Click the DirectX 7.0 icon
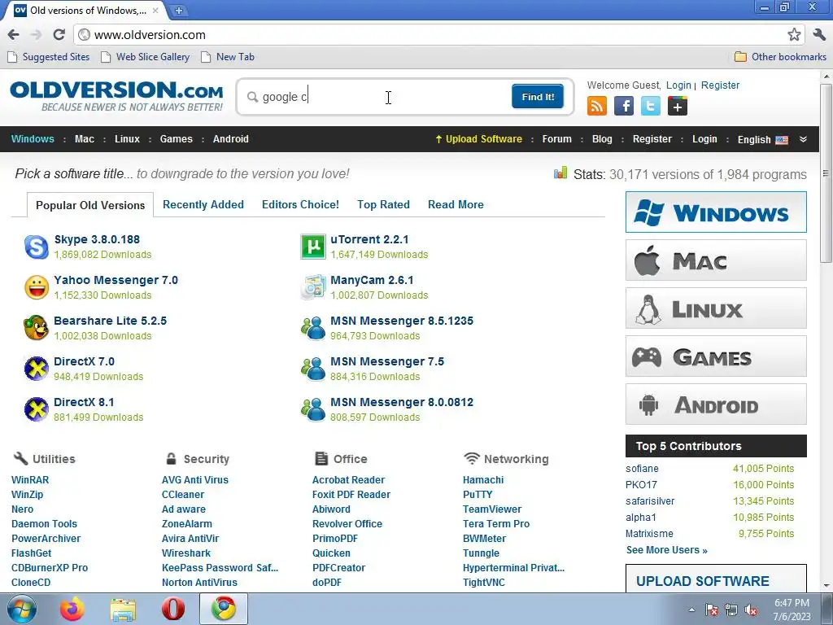This screenshot has height=625, width=833. tap(37, 369)
